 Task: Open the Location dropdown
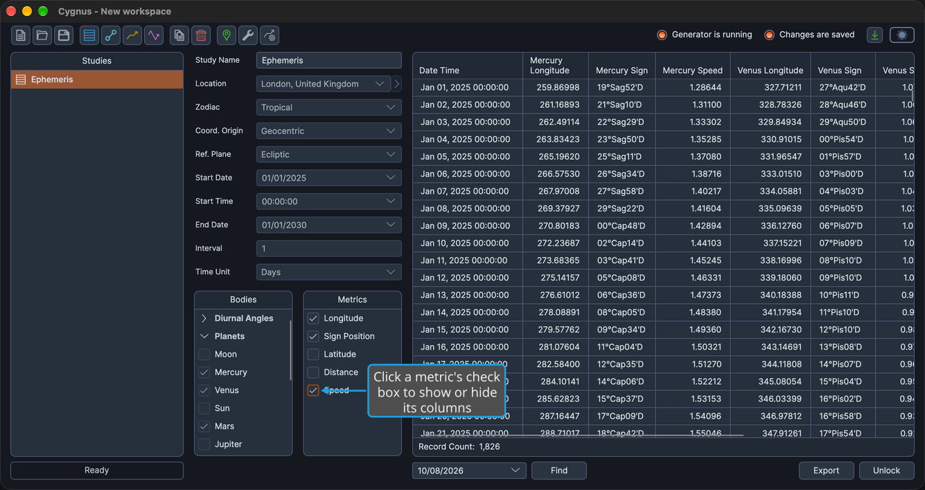click(x=324, y=84)
